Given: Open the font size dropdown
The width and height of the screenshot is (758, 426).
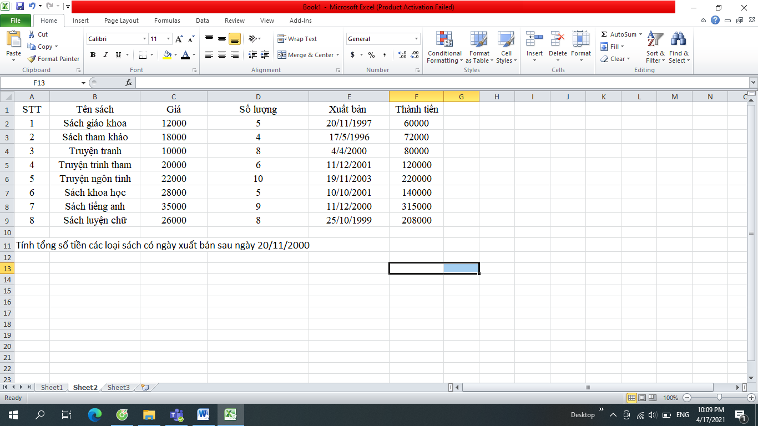Looking at the screenshot, I should click(169, 39).
